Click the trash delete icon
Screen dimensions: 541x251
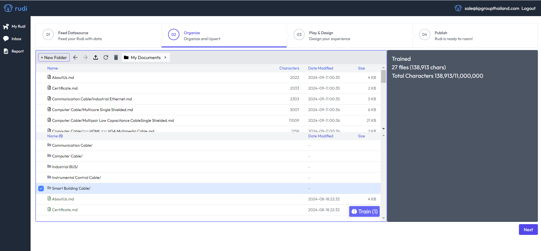tap(116, 57)
